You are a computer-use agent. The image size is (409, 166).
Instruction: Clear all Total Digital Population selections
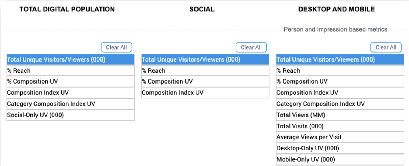click(116, 47)
